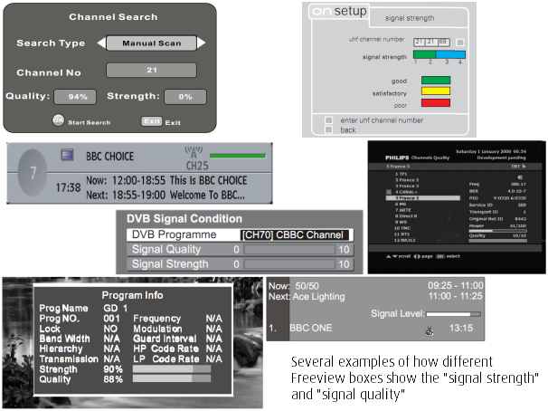Click the DVB Programme row label

point(174,234)
